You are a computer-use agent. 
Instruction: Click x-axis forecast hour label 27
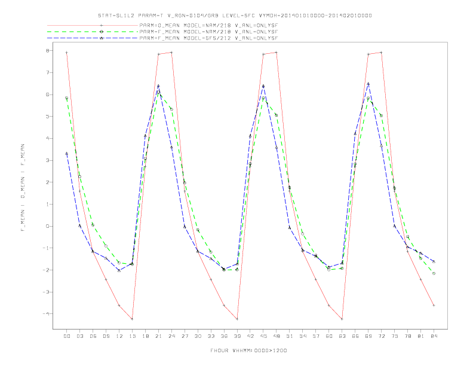click(185, 336)
